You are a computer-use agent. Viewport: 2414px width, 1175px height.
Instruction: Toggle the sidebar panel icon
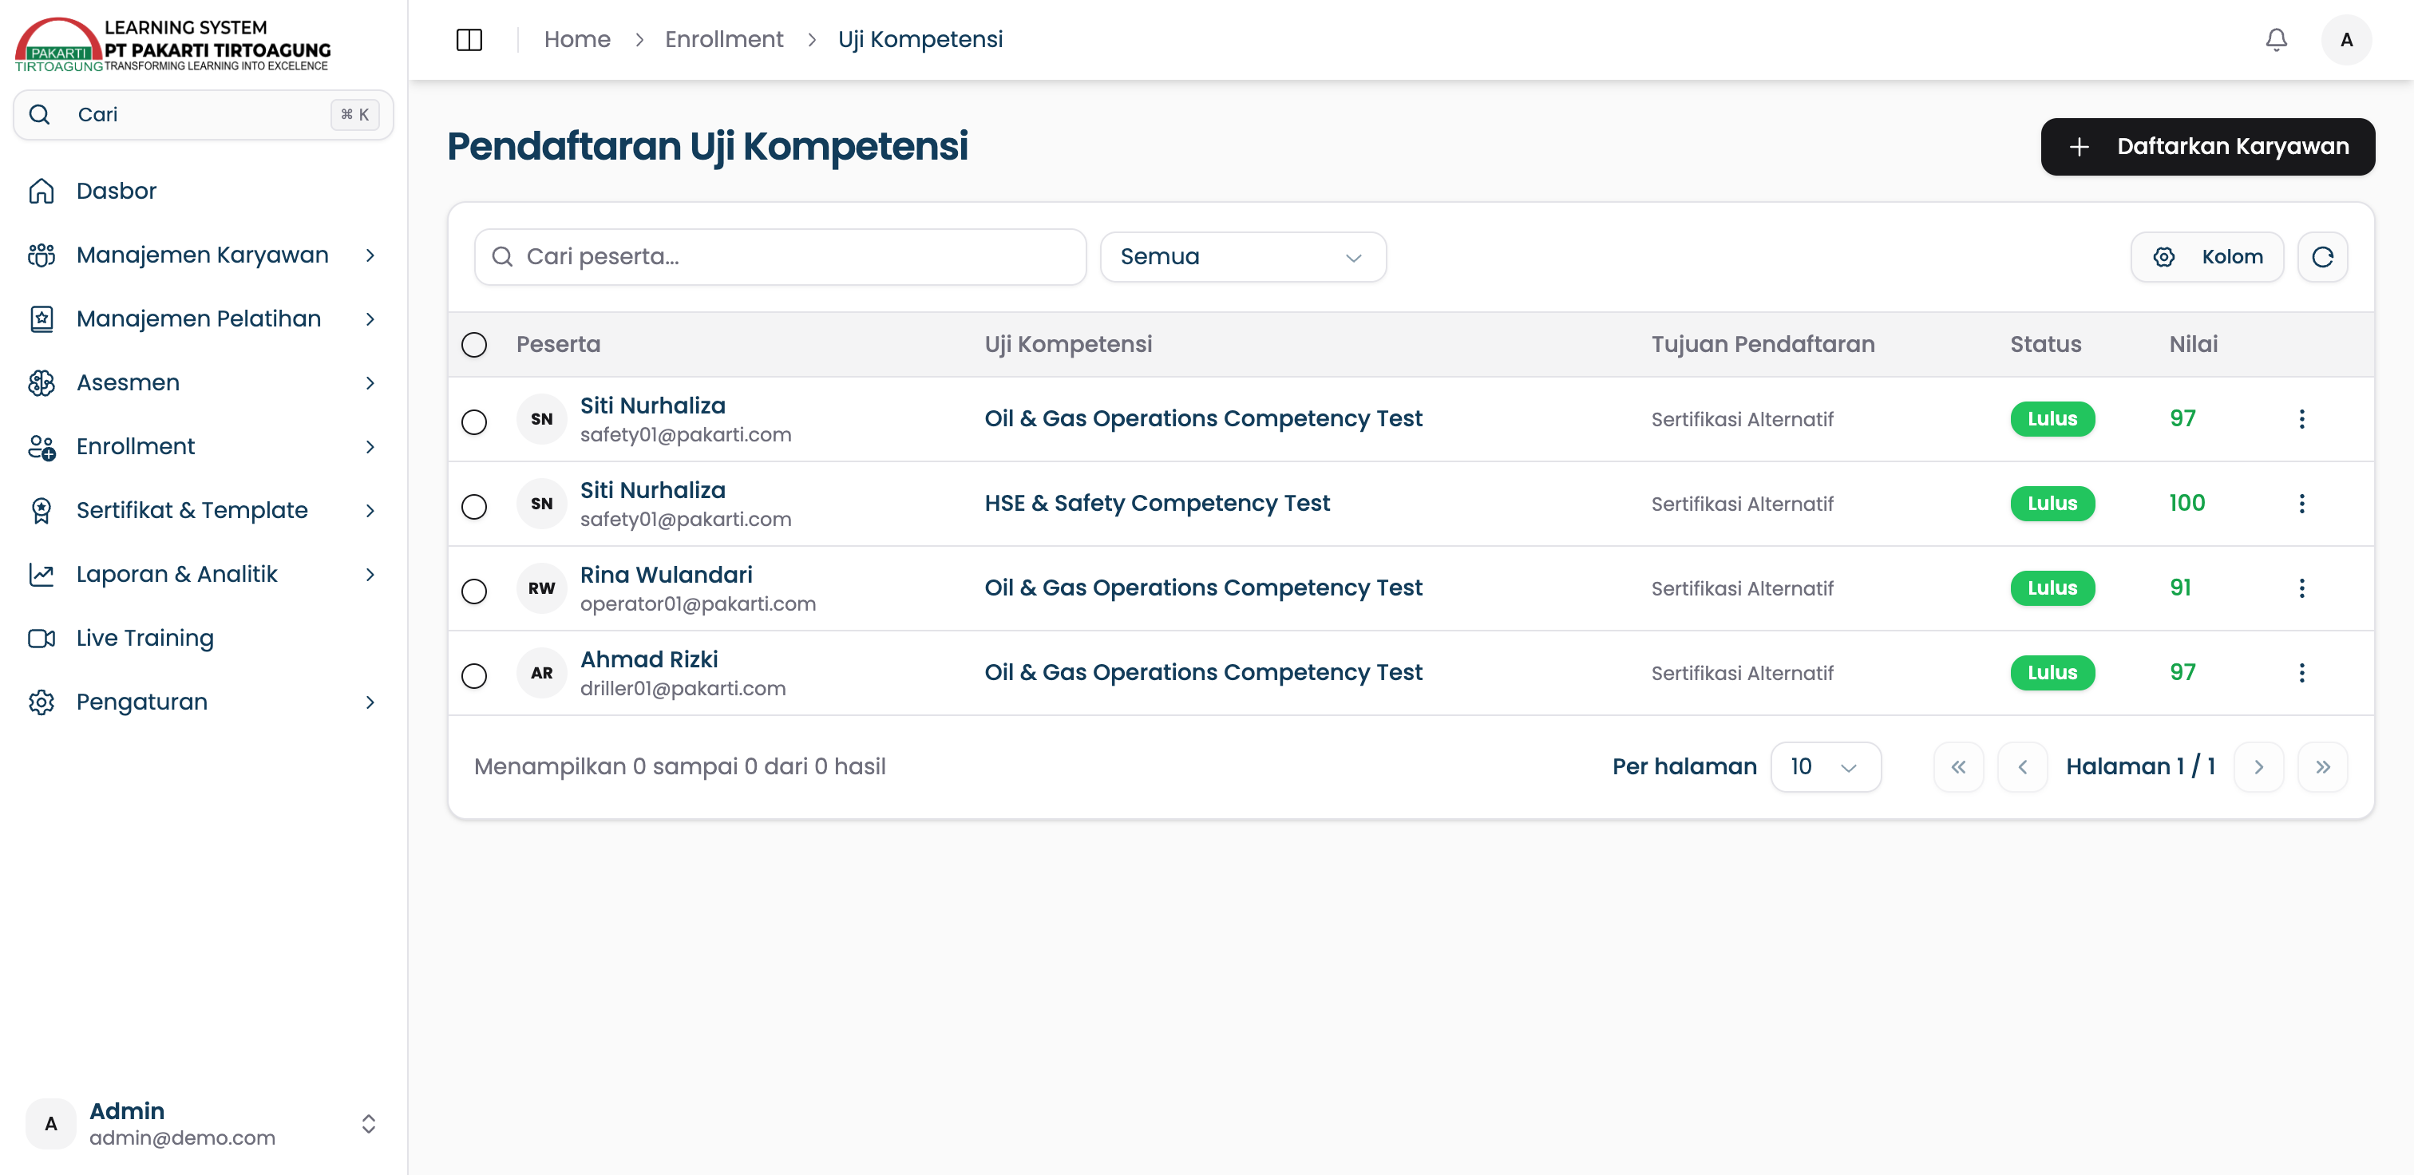pos(469,39)
